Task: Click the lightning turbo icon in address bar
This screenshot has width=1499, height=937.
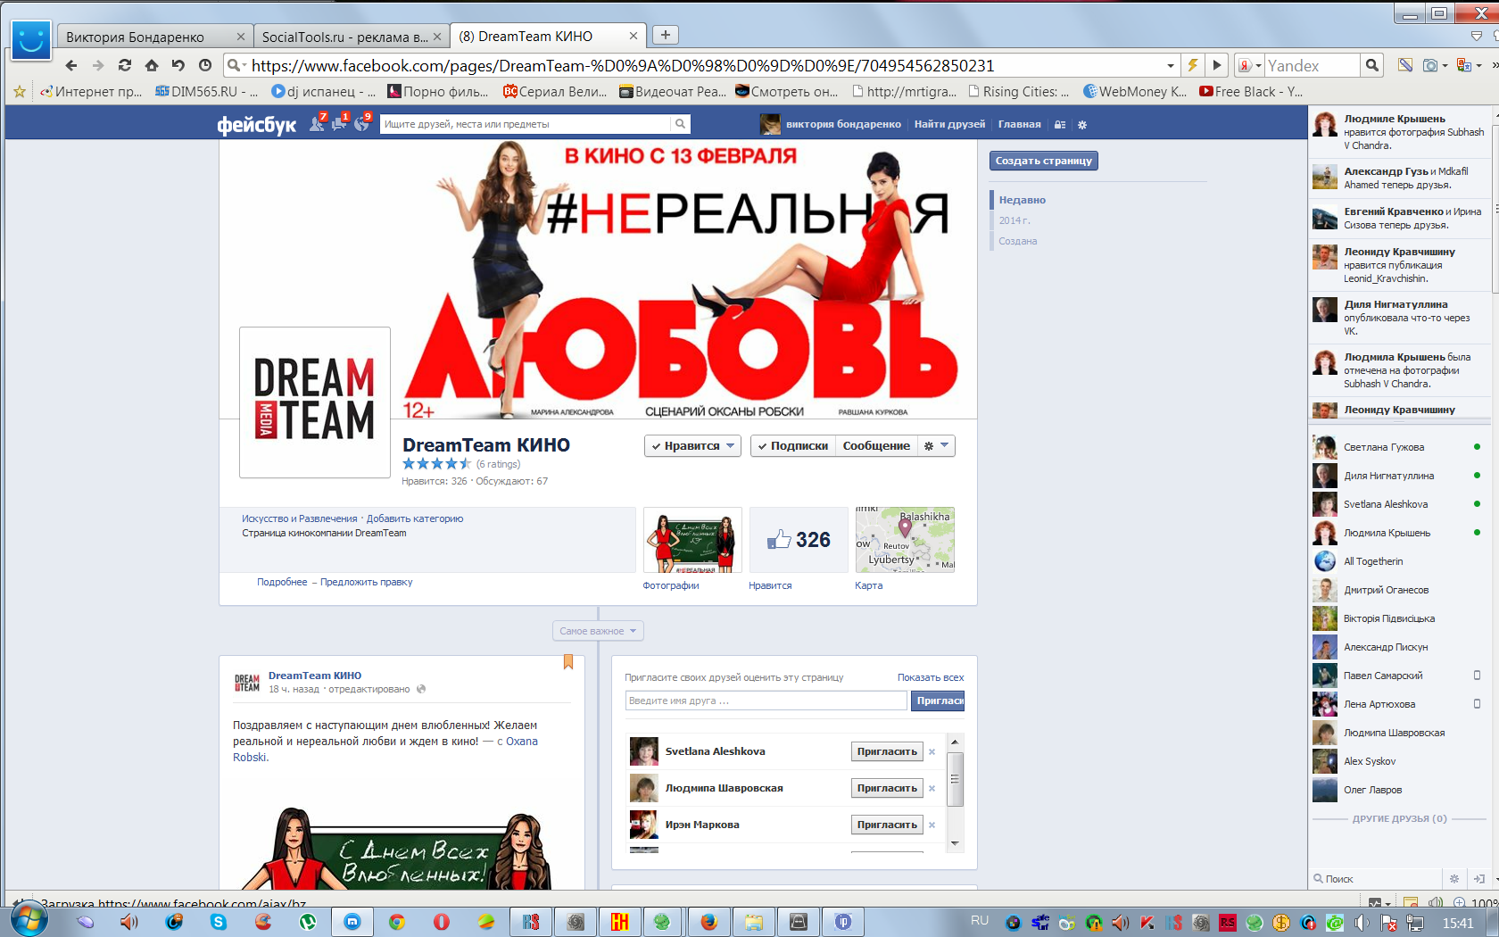Action: pyautogui.click(x=1192, y=65)
